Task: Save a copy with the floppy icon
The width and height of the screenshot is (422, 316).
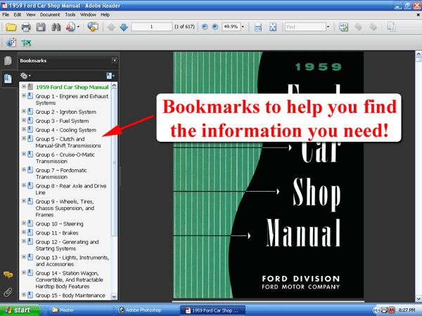Action: 41,27
